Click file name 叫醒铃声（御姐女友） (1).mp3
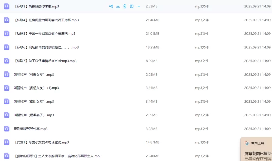The image size is (272, 161). pos(36,88)
